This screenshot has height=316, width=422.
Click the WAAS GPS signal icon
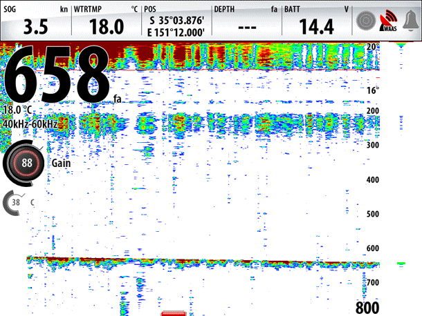388,22
